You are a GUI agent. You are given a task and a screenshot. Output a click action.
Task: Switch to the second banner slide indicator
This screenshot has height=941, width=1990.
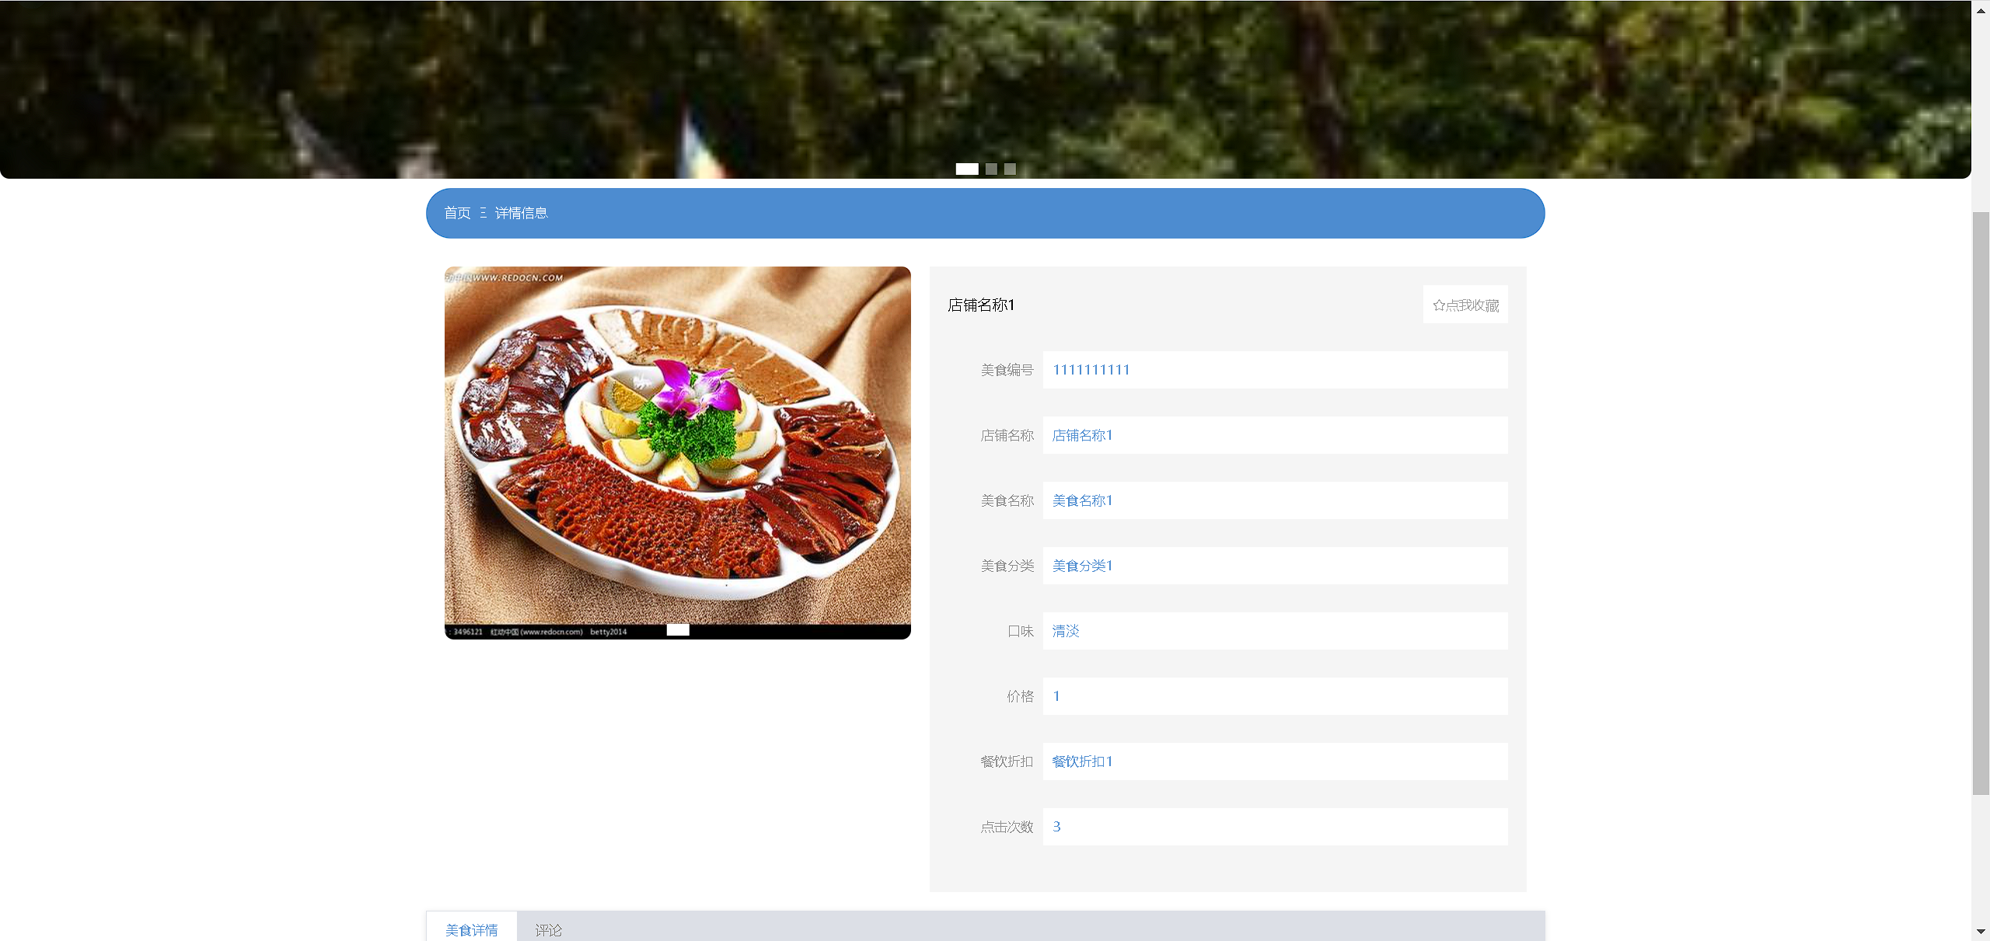(991, 169)
